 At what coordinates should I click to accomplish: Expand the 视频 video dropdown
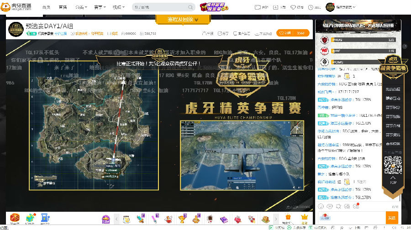pos(118,7)
